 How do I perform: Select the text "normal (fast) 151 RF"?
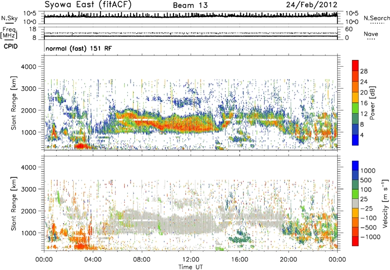78,48
